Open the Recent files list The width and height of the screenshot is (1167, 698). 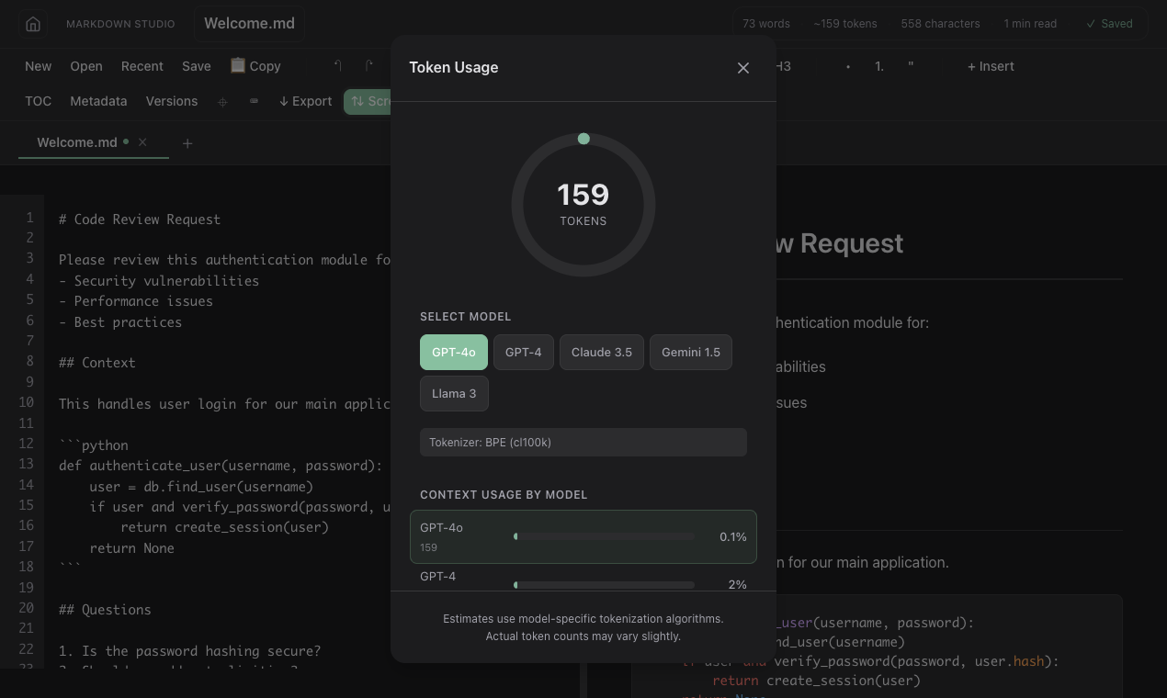click(x=142, y=65)
